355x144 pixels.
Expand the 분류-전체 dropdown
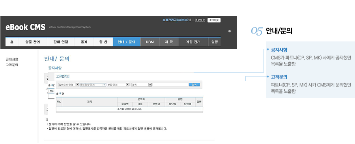pyautogui.click(x=118, y=85)
